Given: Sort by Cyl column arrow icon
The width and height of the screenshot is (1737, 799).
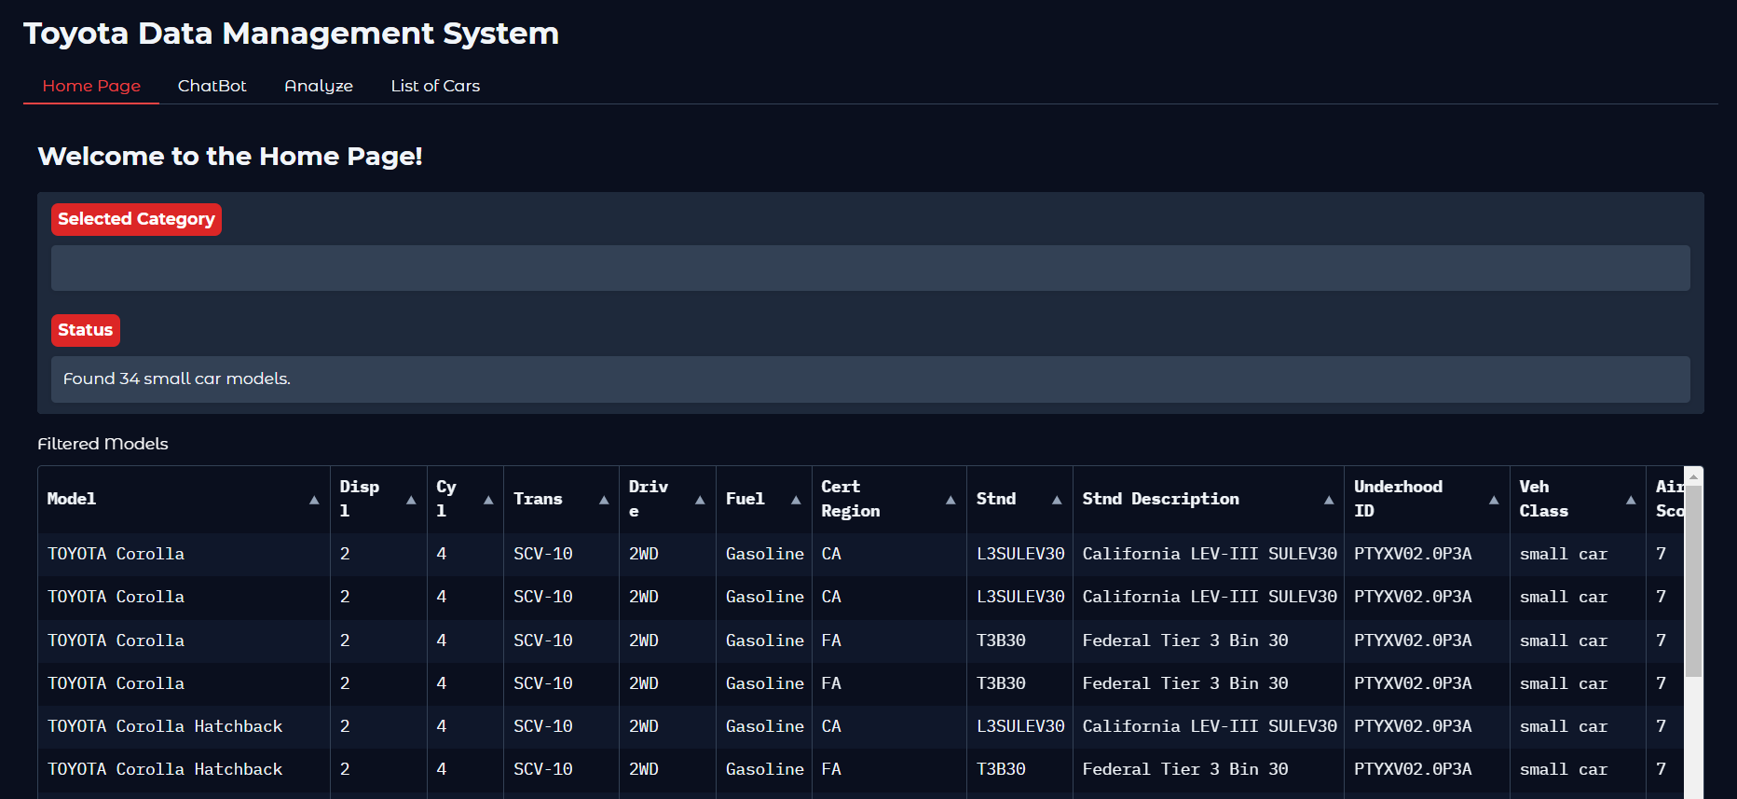Looking at the screenshot, I should point(488,500).
